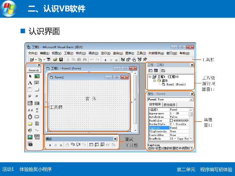
Task: Click the Start run arrow in main toolbar
Action: pos(105,60)
